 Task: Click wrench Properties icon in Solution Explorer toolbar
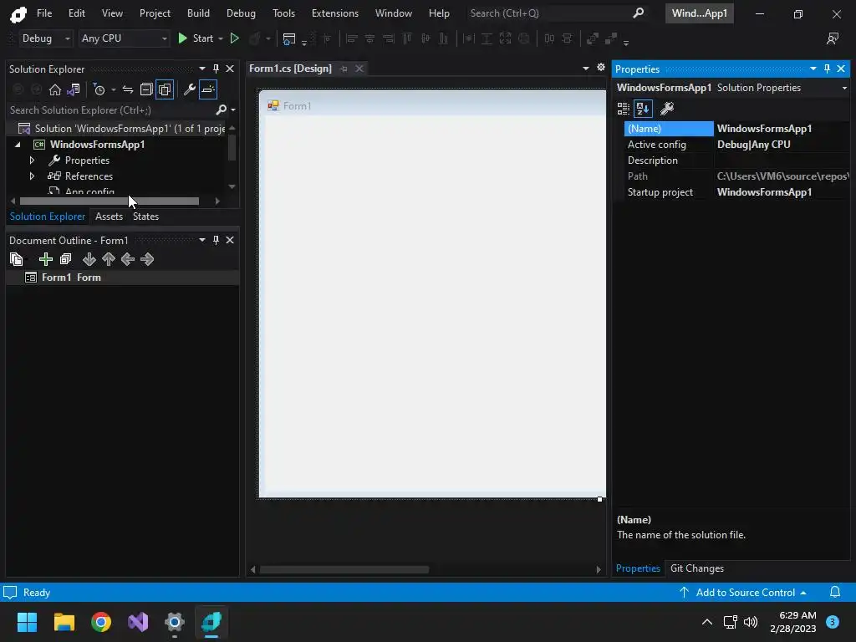190,89
